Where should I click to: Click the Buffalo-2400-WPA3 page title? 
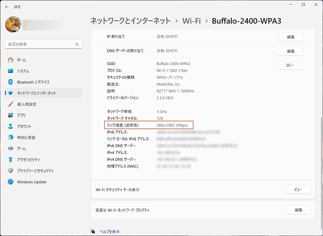pos(246,21)
